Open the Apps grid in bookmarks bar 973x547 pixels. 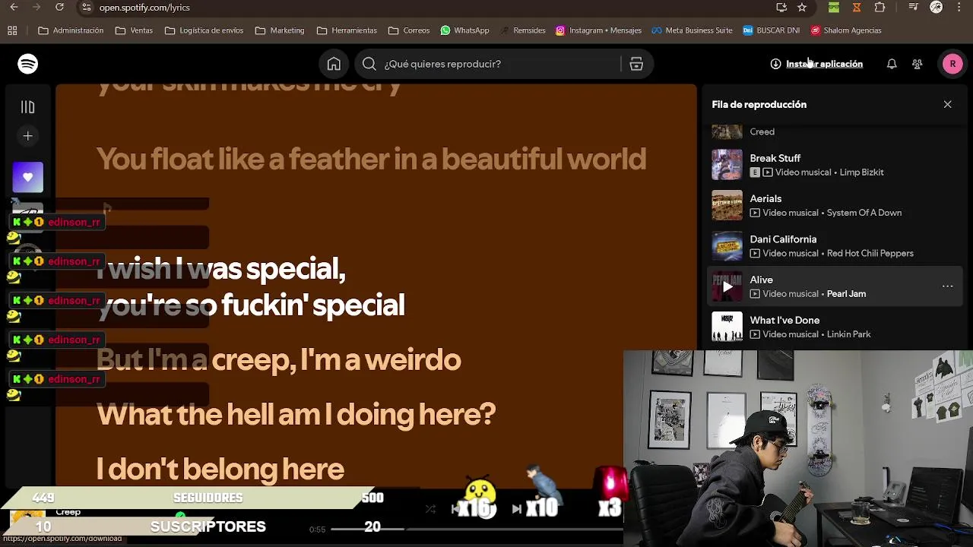12,30
